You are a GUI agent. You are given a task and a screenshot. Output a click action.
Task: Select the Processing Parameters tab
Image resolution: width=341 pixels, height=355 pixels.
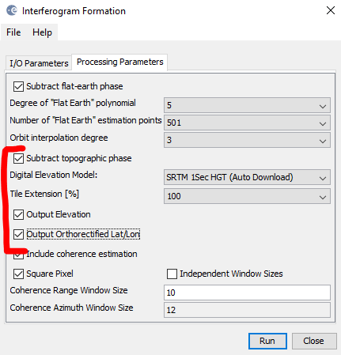[x=120, y=62]
